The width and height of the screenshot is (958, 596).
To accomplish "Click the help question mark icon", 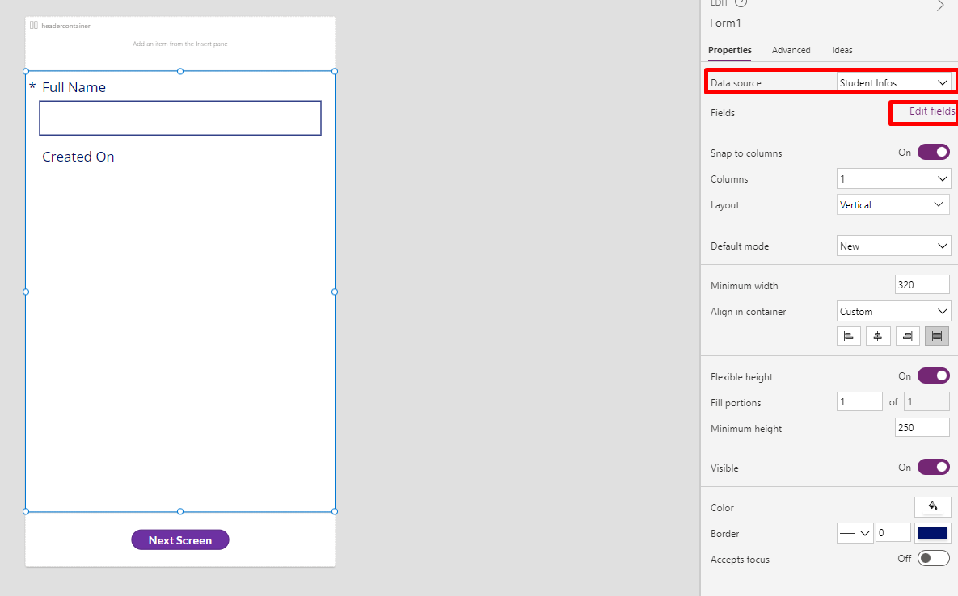I will pos(741,3).
